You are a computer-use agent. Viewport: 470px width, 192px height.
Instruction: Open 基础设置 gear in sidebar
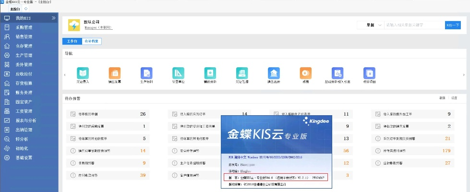7,157
